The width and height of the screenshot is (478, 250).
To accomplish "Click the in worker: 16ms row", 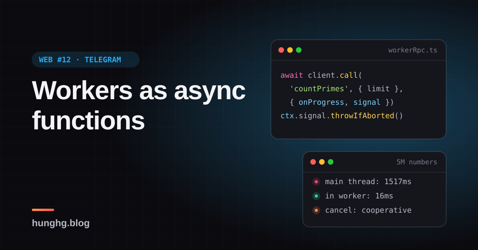I will [x=353, y=196].
